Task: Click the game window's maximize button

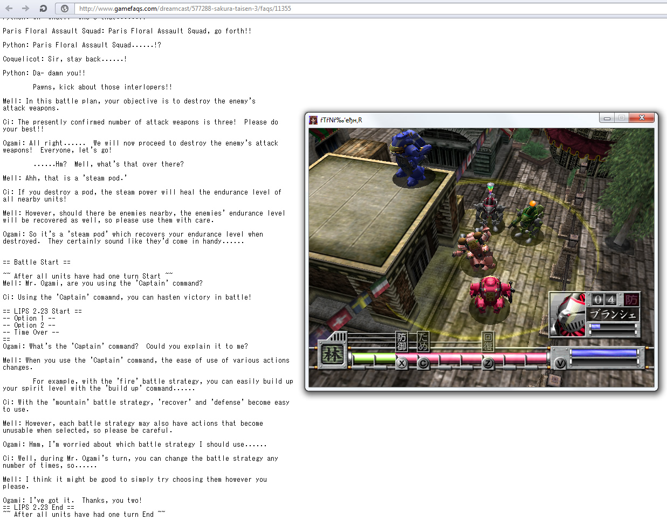Action: [621, 117]
